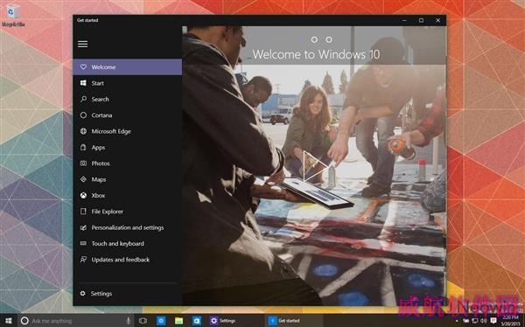Image resolution: width=525 pixels, height=327 pixels.
Task: Maximize the Get started window
Action: click(421, 20)
